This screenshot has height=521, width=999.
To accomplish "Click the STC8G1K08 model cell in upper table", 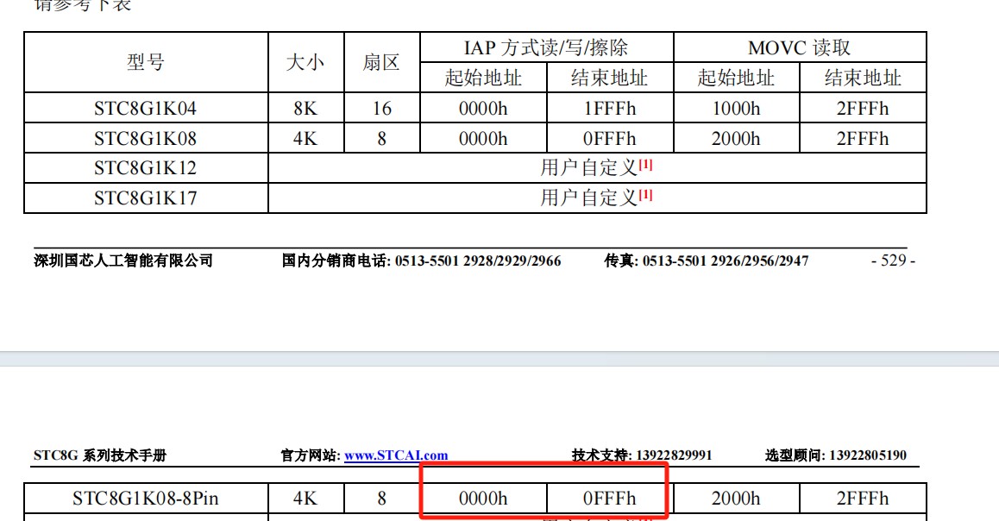I will (145, 138).
